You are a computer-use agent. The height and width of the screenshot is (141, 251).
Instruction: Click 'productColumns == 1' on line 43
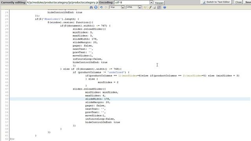pos(105,76)
